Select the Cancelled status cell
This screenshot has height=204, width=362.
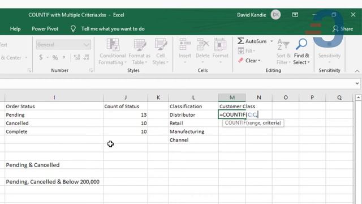click(54, 123)
